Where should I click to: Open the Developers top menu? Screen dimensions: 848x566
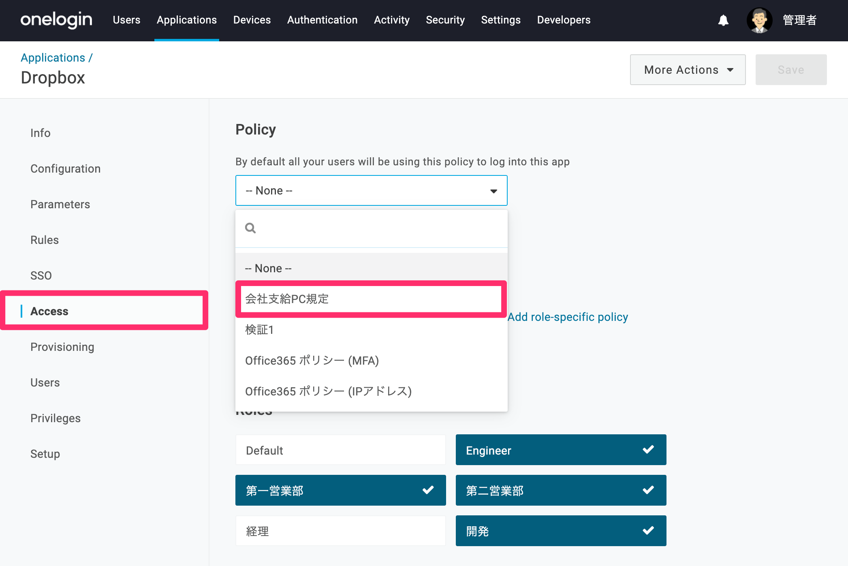tap(564, 20)
